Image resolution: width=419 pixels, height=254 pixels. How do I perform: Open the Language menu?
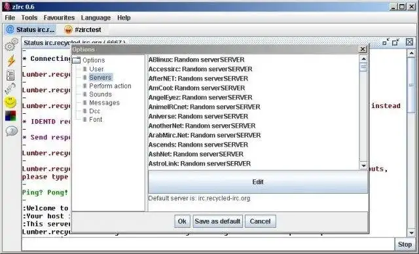coord(96,18)
